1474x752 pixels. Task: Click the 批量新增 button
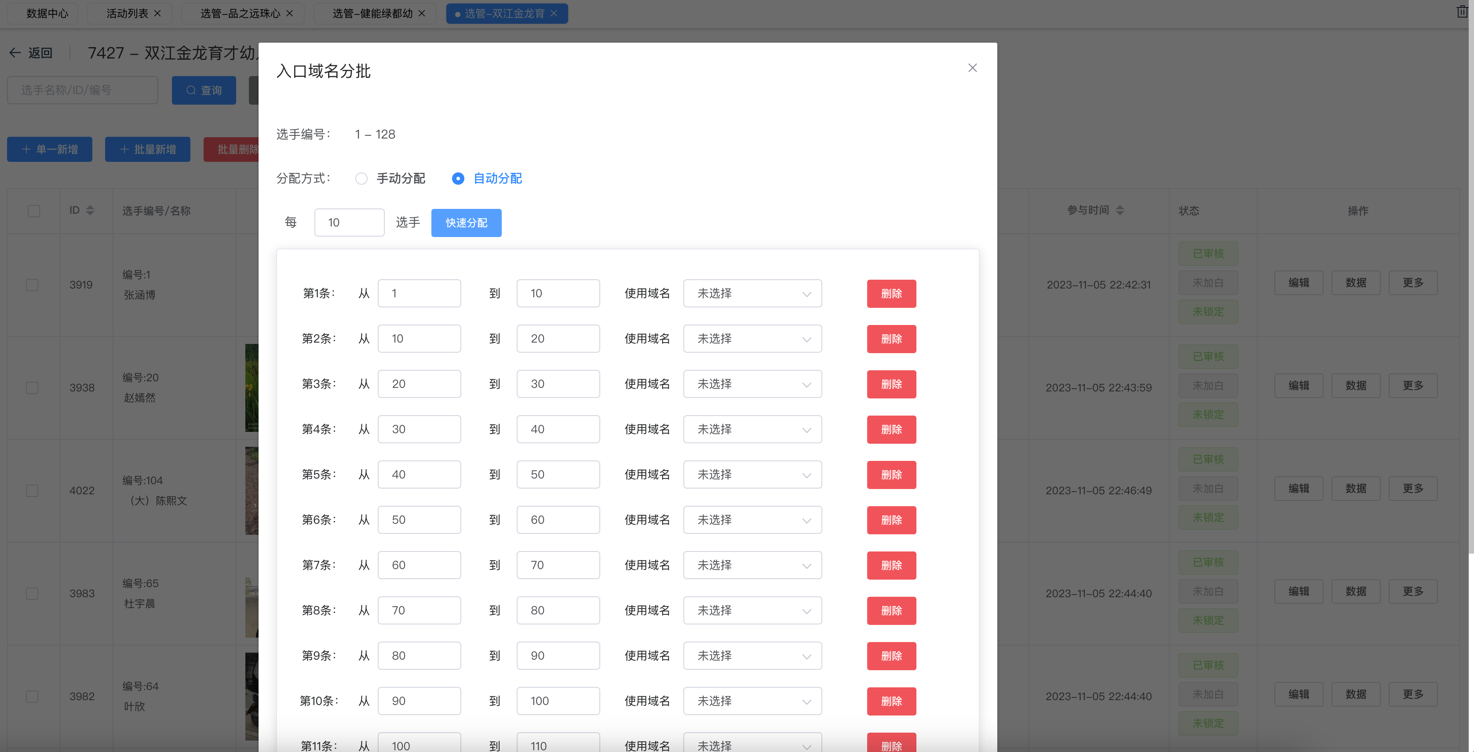[x=148, y=150]
